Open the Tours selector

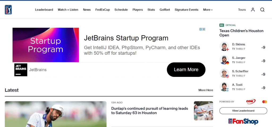[242, 10]
